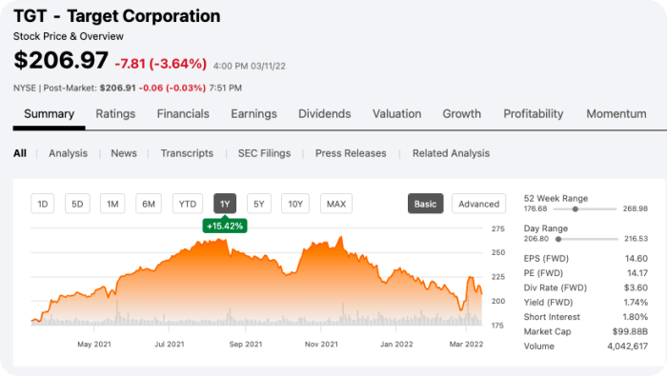Select the 1D chart range
The height and width of the screenshot is (376, 667).
tap(43, 204)
